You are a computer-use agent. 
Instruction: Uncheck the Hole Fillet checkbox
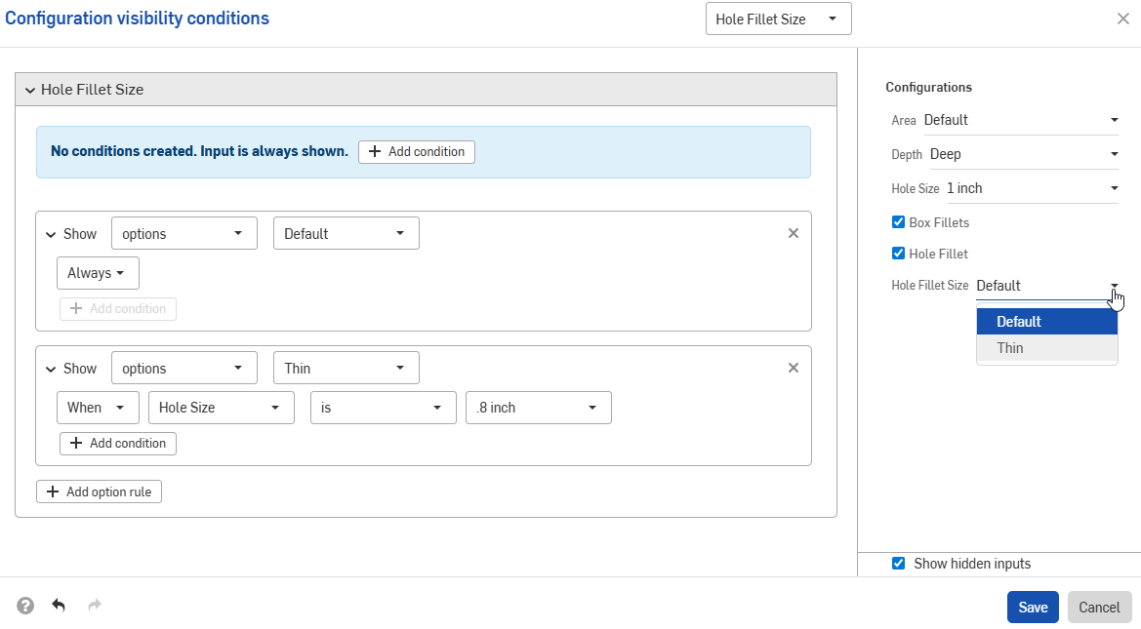click(x=898, y=254)
